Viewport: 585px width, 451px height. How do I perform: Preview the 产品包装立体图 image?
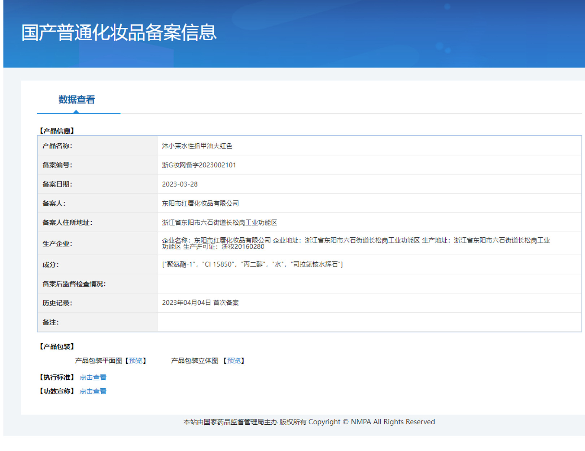coord(233,361)
